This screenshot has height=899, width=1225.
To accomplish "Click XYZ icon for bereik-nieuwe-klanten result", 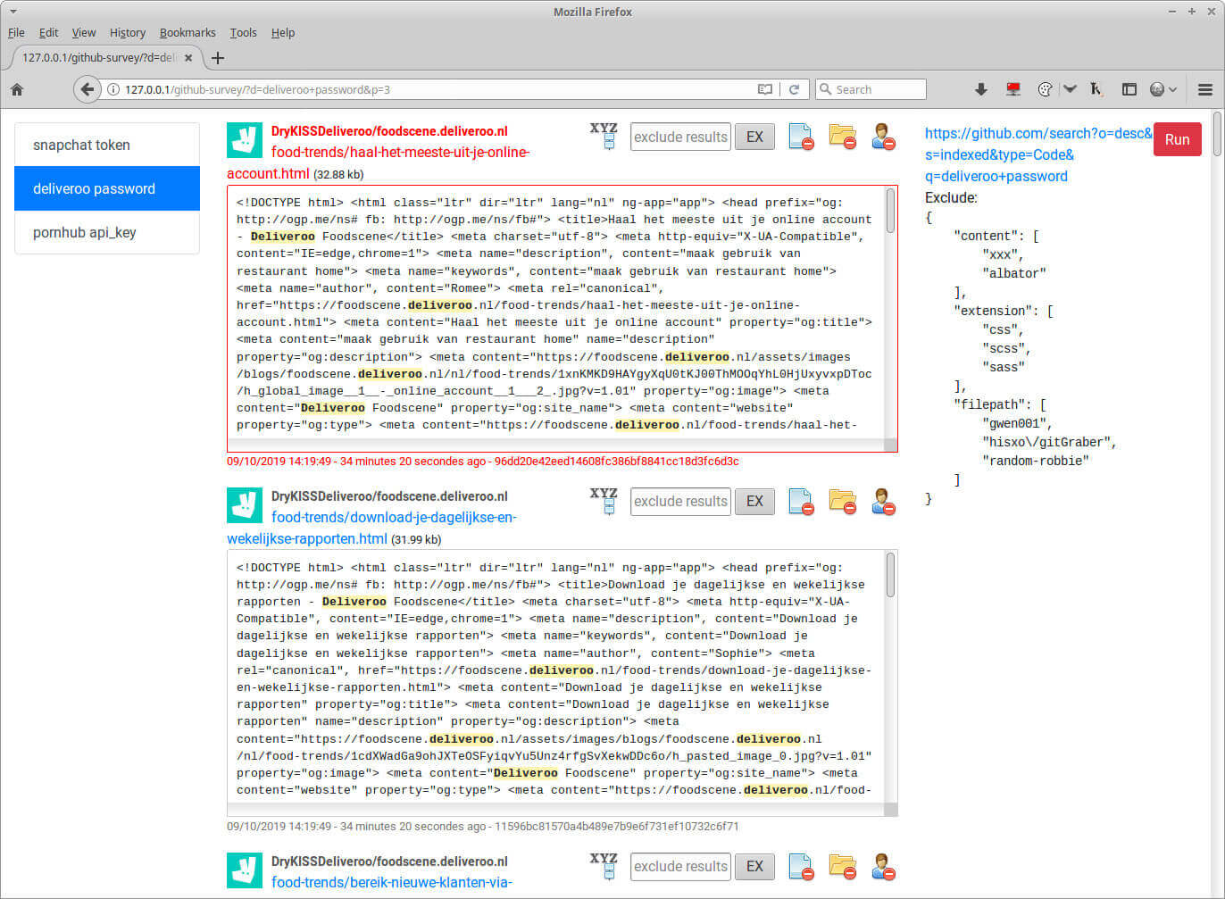I will 604,866.
